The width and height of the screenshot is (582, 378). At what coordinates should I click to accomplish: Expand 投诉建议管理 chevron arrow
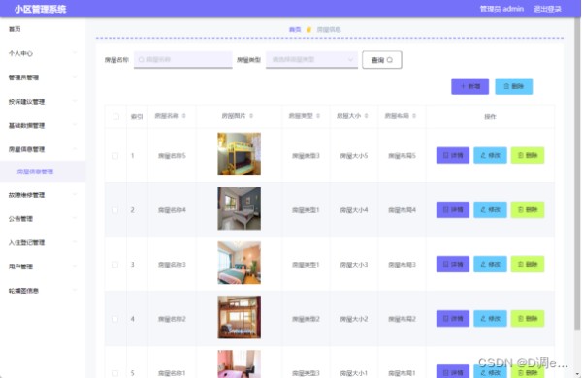click(75, 101)
